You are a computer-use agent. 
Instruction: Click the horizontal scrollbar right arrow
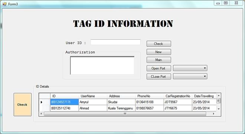coord(213,114)
